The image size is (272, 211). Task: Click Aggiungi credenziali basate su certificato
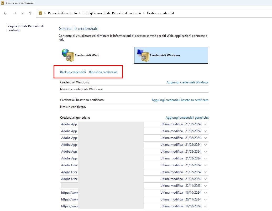[180, 100]
